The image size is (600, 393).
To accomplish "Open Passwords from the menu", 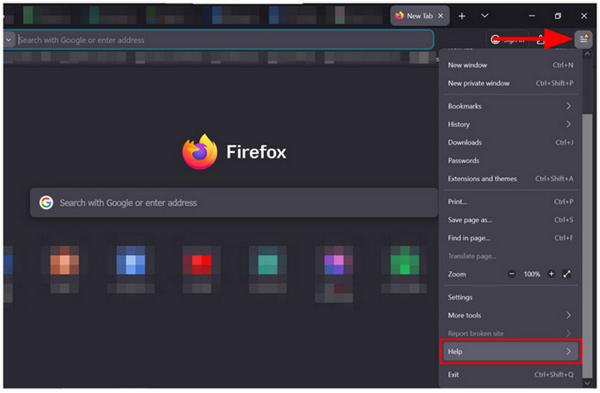I will [511, 160].
